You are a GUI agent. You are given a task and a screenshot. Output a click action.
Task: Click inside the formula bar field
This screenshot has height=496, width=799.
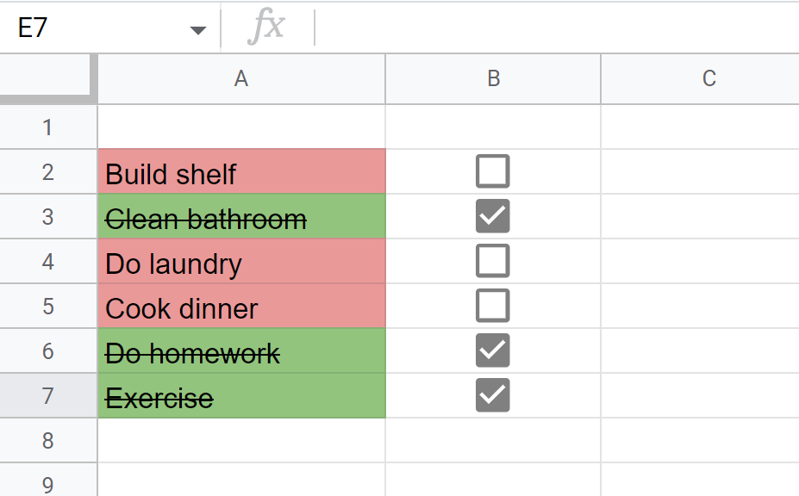pos(557,28)
